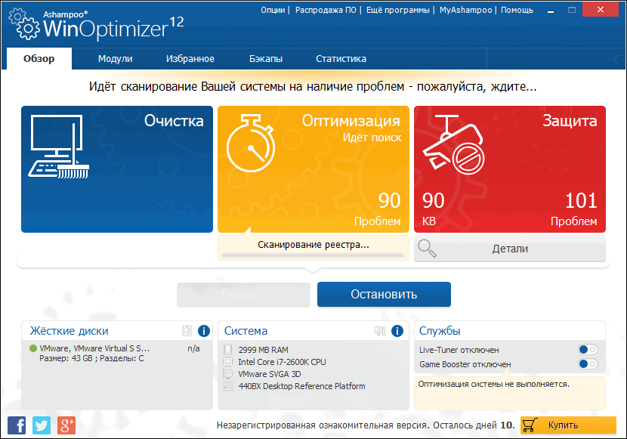
Task: Click the 440BX Desktop Reference Platform entry
Action: tap(301, 386)
